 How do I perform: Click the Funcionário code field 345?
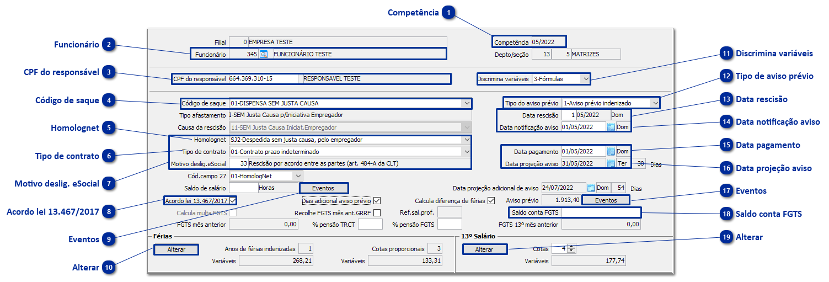[x=243, y=54]
